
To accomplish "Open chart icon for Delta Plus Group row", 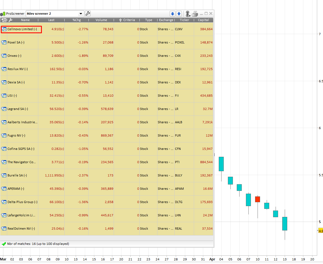I will point(4,202).
